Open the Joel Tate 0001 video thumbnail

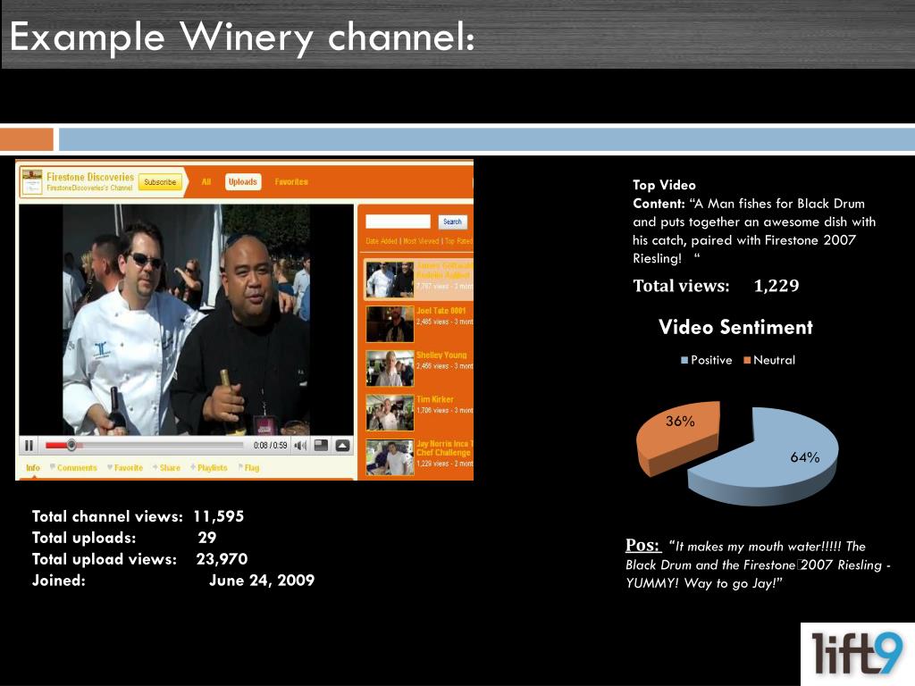click(x=390, y=323)
